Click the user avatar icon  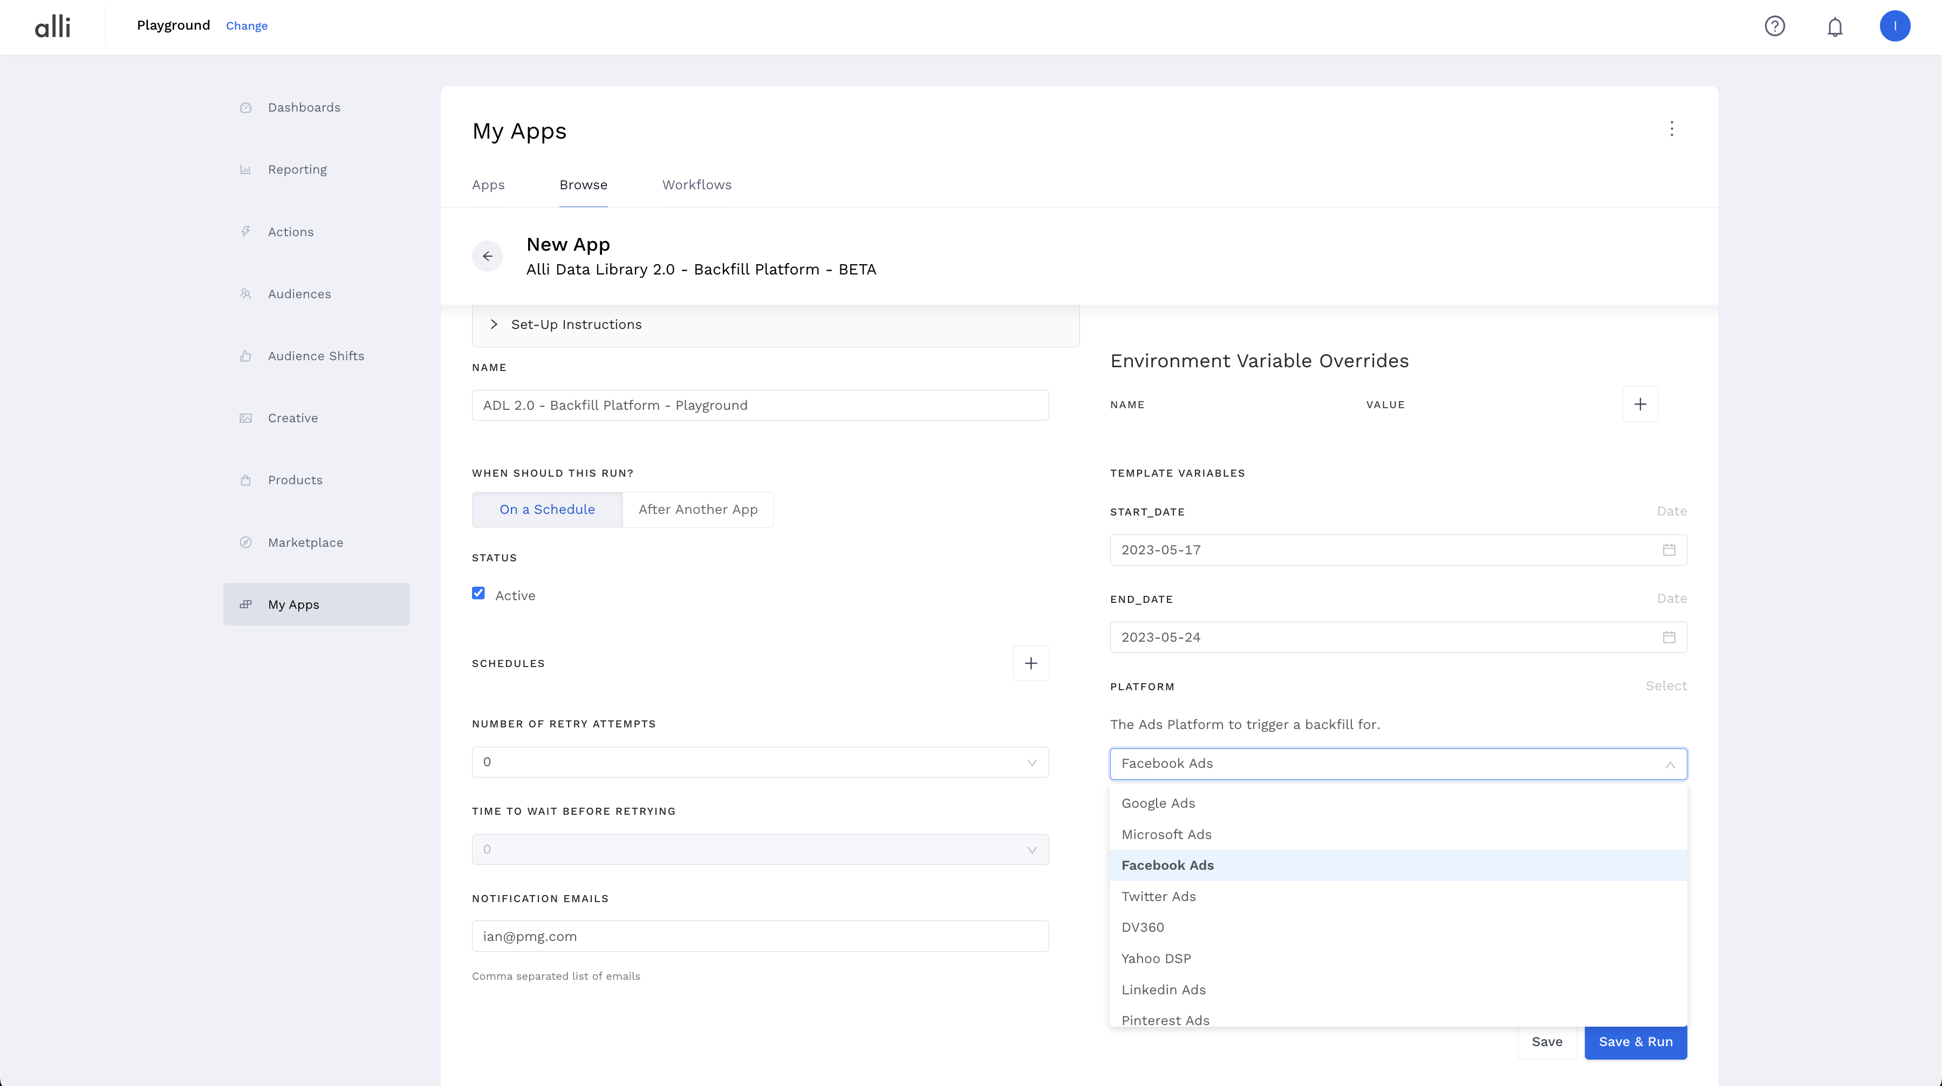(1895, 26)
